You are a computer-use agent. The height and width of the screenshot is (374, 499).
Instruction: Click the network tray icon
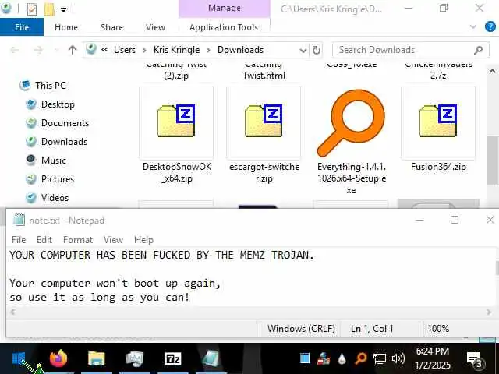click(380, 358)
